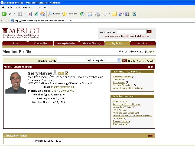The image size is (195, 146).
Task: Expand the Edit button dropdown arrow
Action: click(x=110, y=14)
